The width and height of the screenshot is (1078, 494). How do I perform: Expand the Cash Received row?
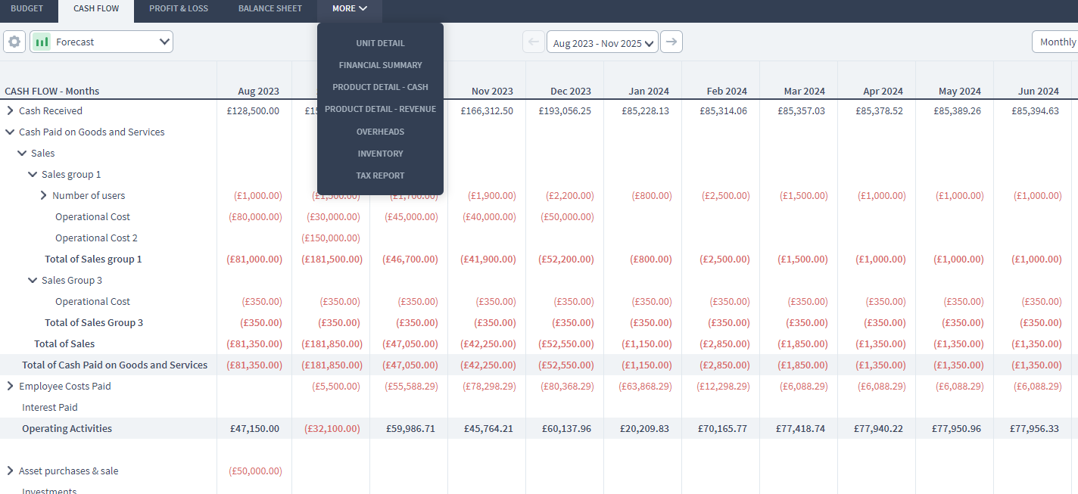9,110
